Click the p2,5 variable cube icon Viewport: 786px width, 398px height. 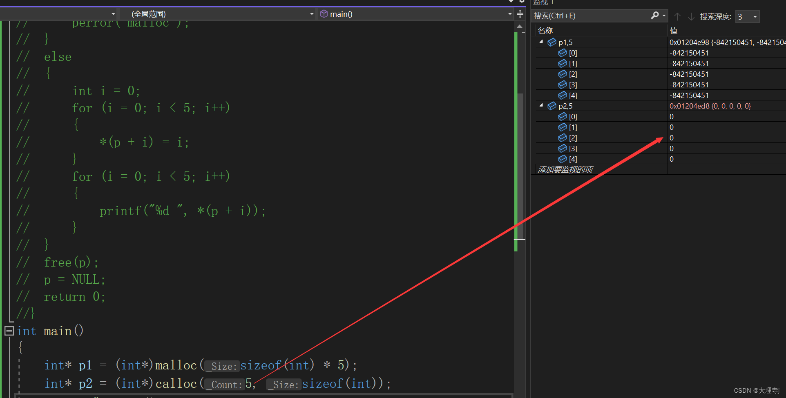(x=552, y=106)
